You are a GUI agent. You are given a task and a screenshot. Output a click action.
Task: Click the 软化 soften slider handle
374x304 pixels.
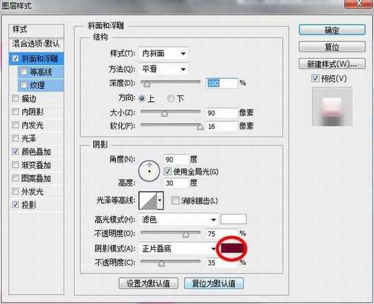pyautogui.click(x=200, y=127)
